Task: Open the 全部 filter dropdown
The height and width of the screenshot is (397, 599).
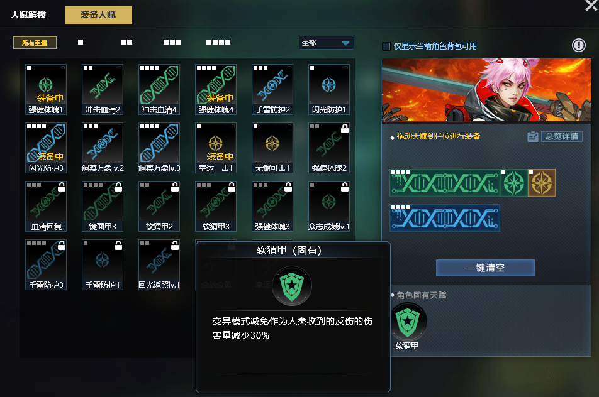Action: (x=326, y=43)
